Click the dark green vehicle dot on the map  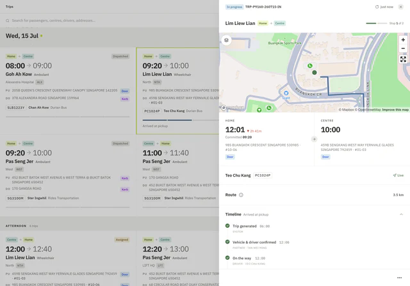(x=315, y=72)
